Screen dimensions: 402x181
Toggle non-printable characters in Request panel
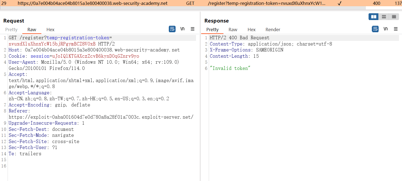click(x=182, y=29)
